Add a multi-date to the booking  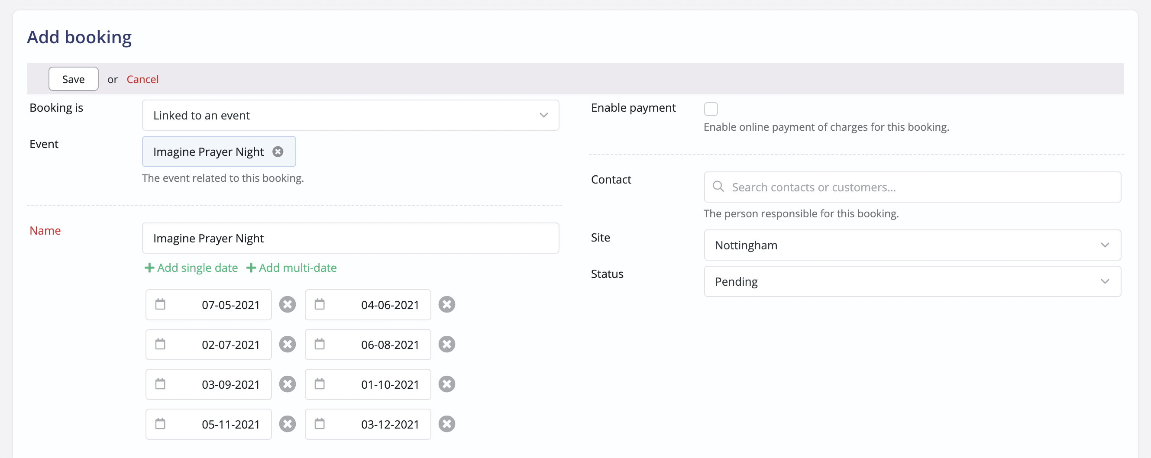(x=292, y=268)
